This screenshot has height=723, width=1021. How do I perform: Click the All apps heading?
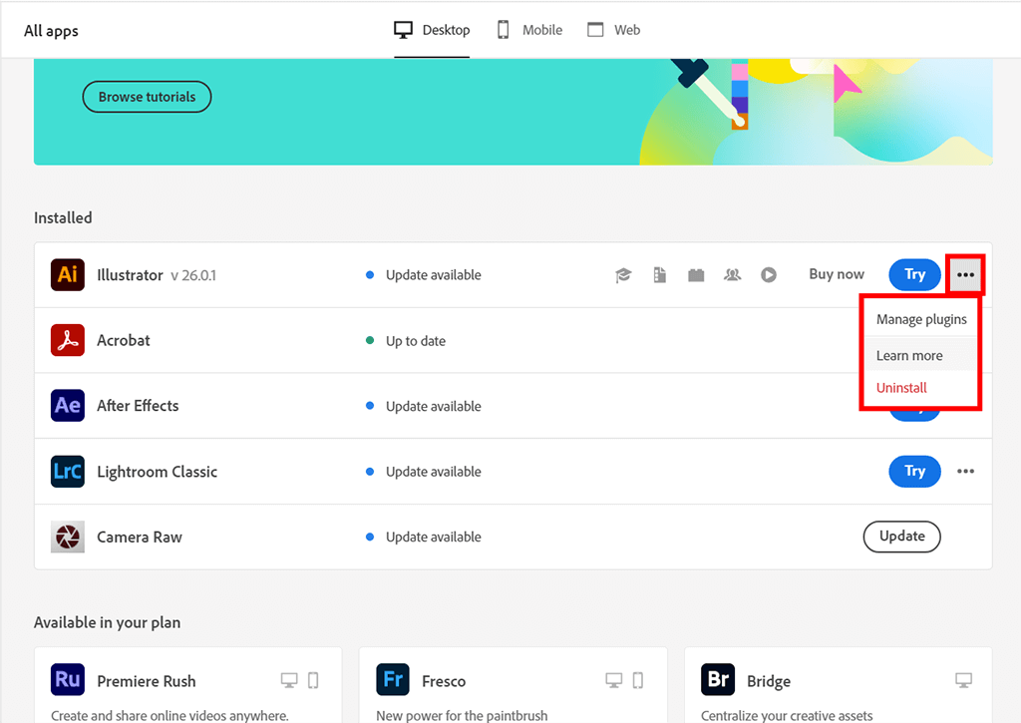[x=51, y=31]
